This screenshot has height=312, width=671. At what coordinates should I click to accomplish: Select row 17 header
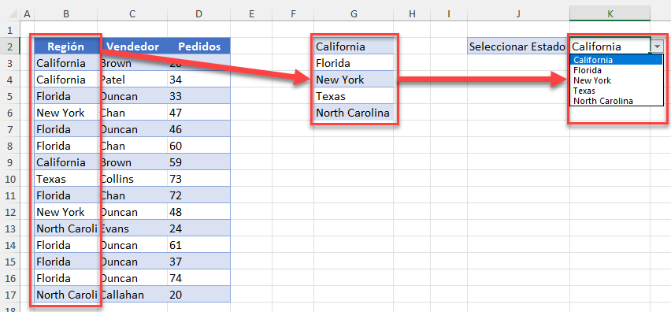[9, 295]
